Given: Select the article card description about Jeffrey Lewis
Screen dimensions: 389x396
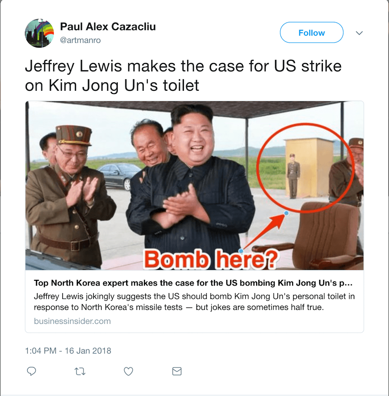Looking at the screenshot, I should click(194, 301).
